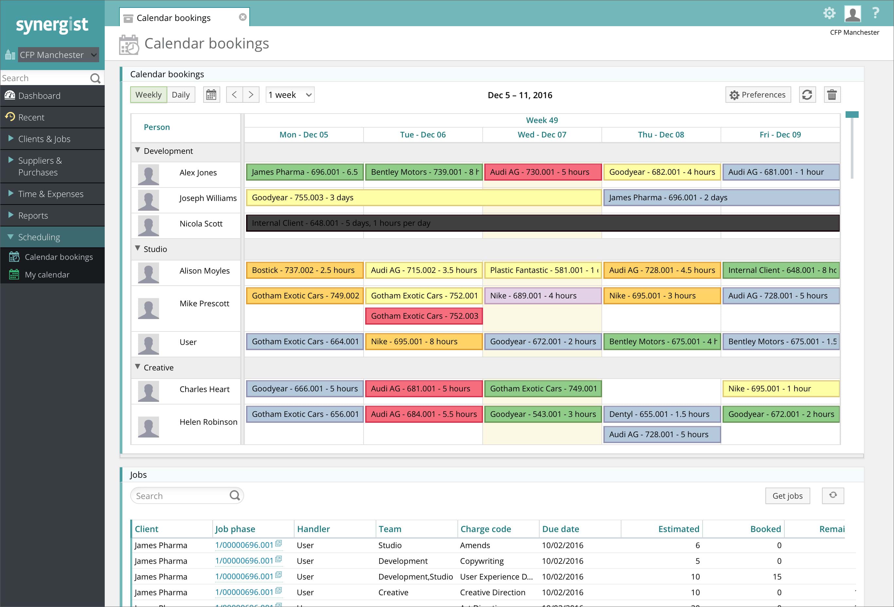Collapse the Scheduling menu
The height and width of the screenshot is (607, 894).
pyautogui.click(x=52, y=237)
